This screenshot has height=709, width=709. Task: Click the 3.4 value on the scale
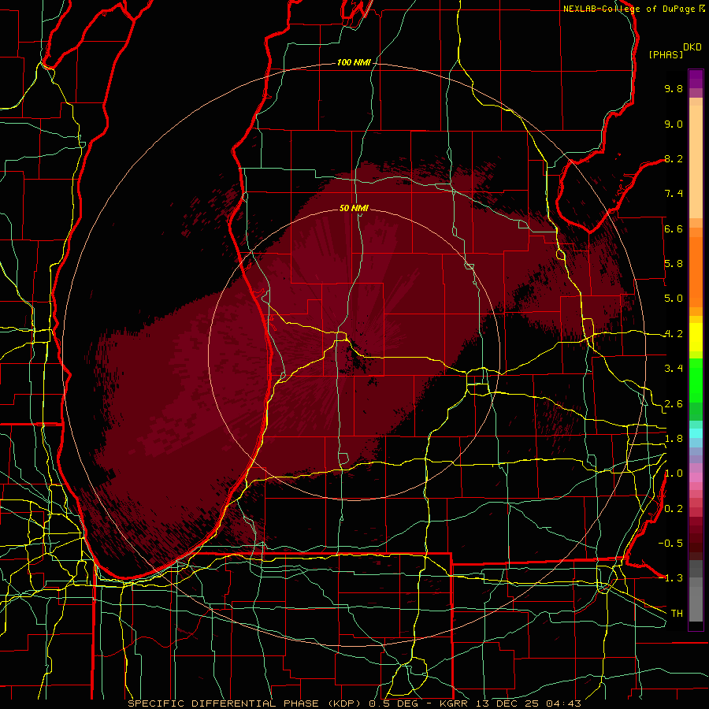[674, 369]
